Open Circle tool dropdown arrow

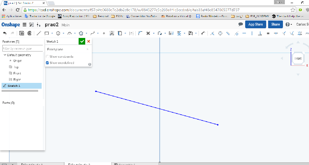[x=63, y=33]
